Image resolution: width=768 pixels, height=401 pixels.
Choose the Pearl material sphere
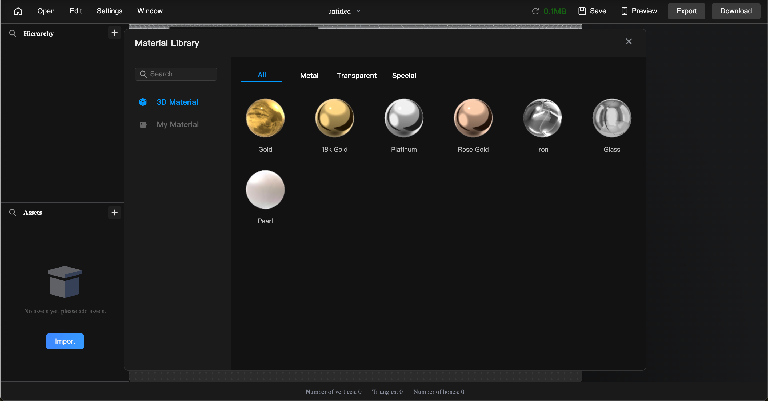coord(265,190)
